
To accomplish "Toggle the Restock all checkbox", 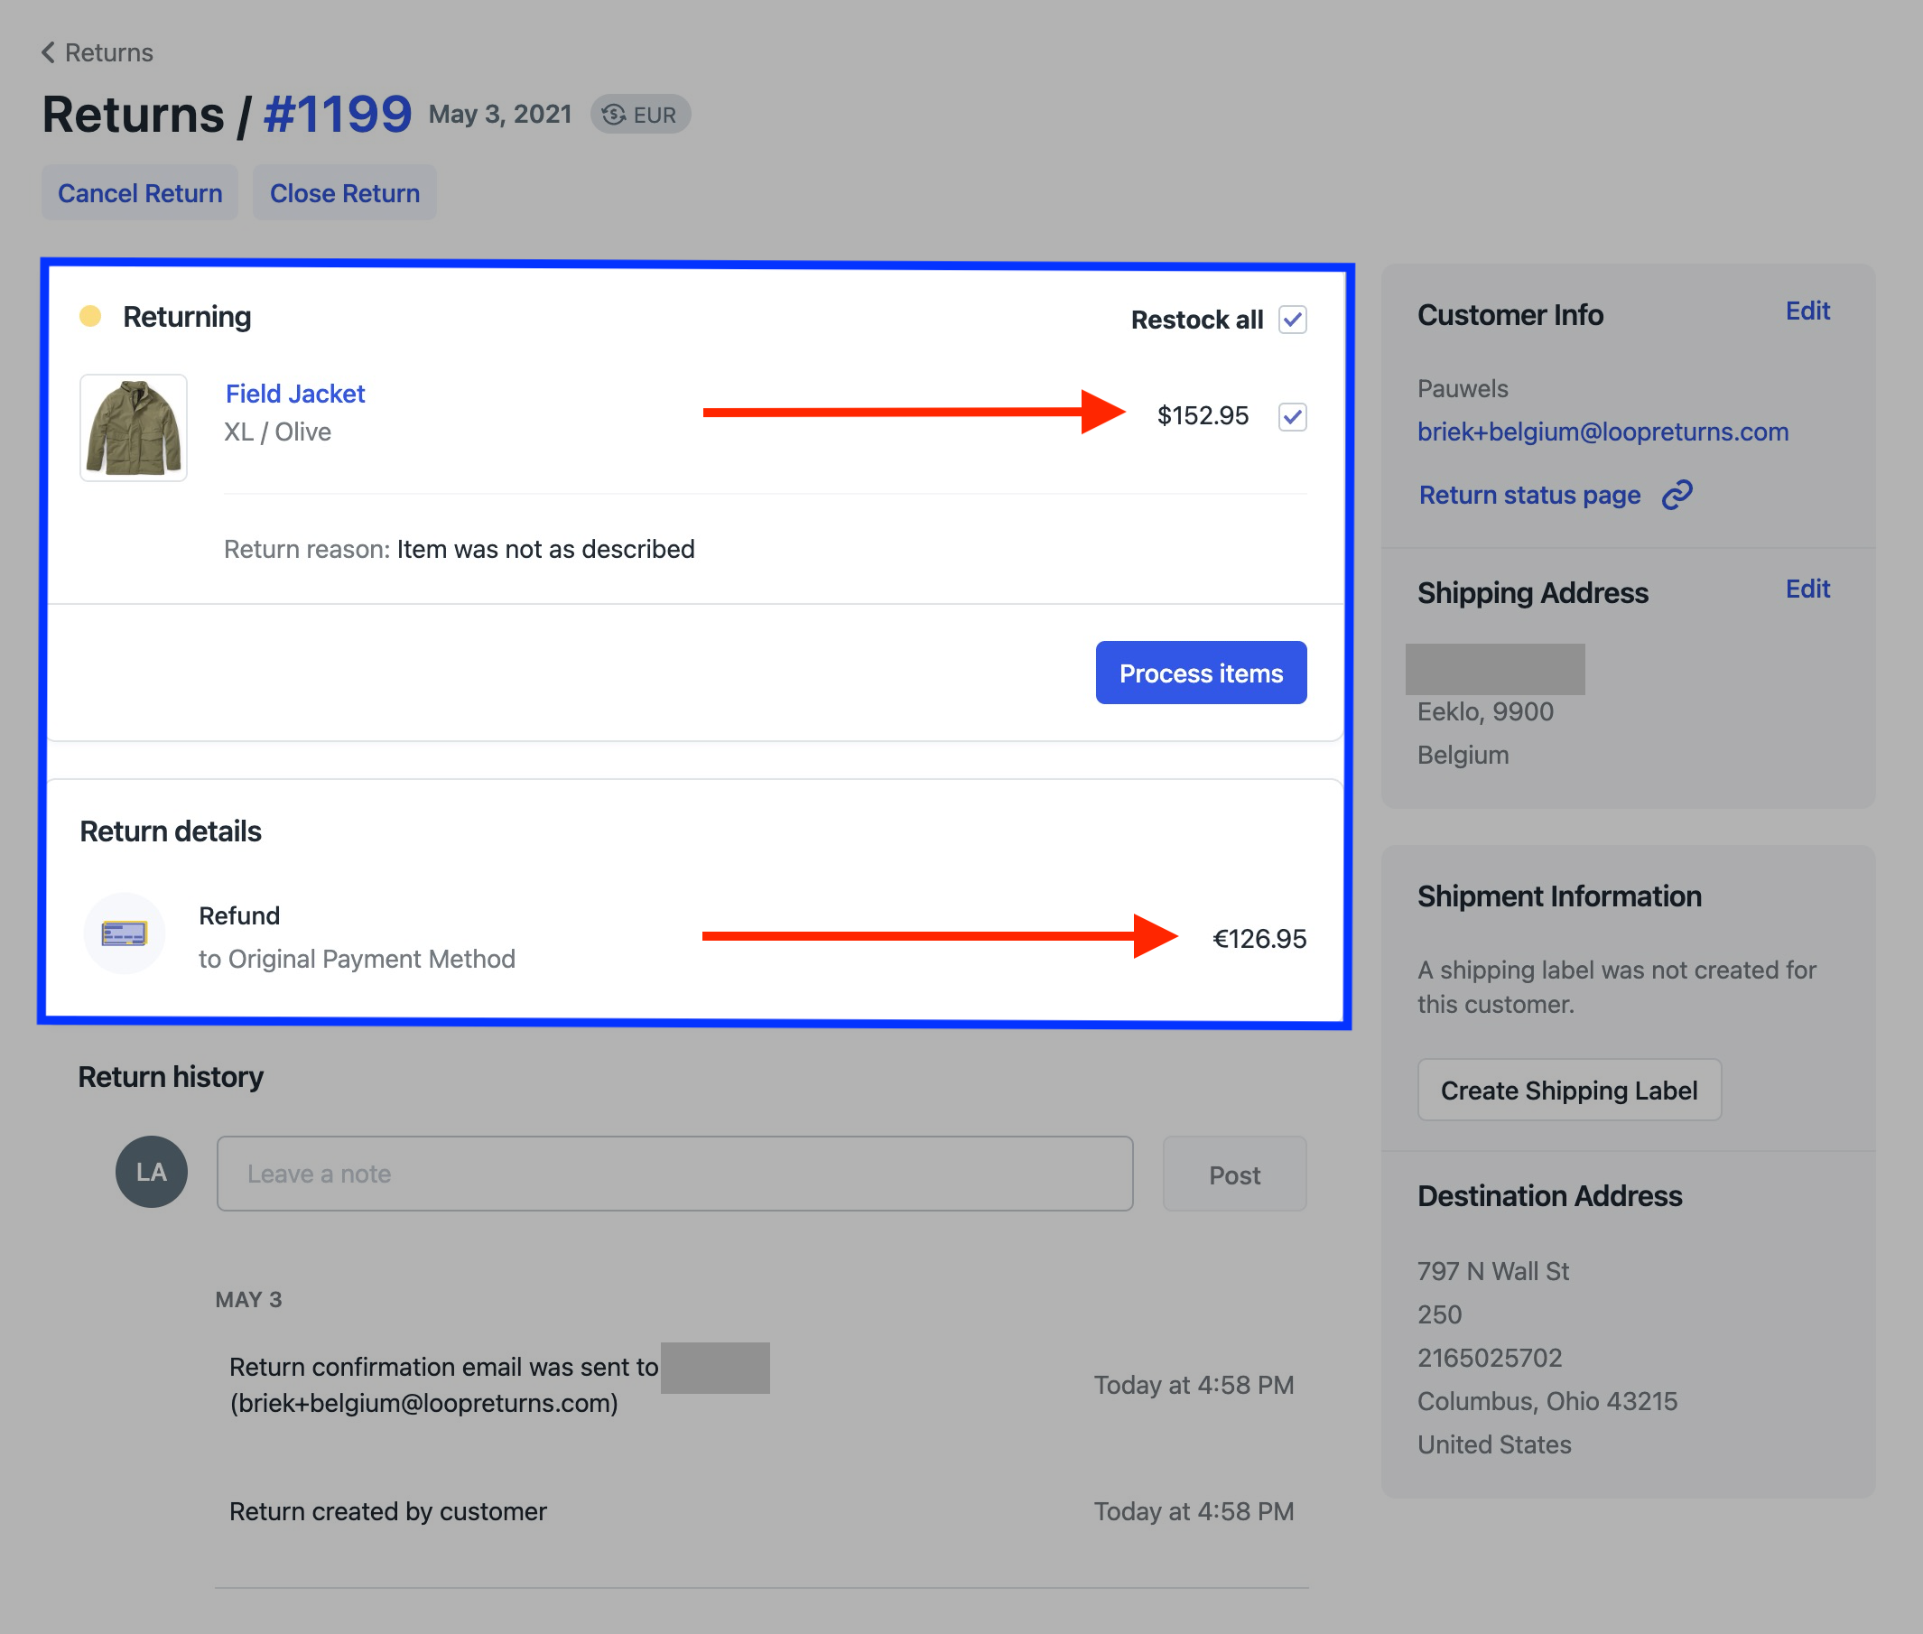I will coord(1292,320).
